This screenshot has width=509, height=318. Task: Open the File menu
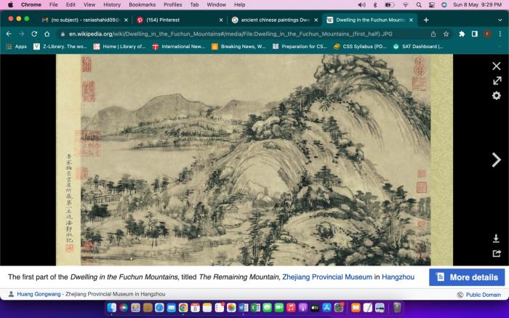tap(53, 4)
